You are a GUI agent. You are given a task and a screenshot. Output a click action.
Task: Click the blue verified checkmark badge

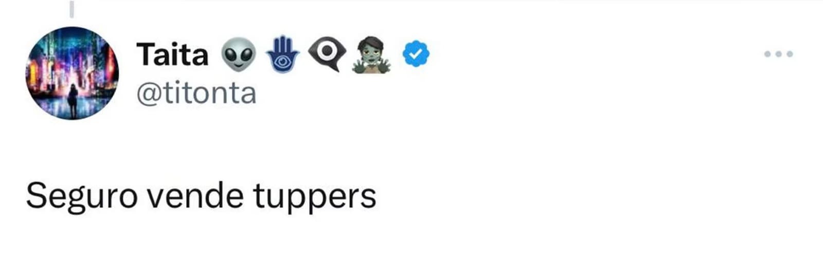(x=416, y=54)
